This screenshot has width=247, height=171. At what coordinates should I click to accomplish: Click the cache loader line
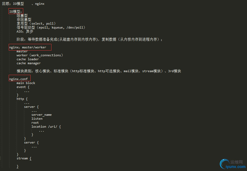point(28,59)
